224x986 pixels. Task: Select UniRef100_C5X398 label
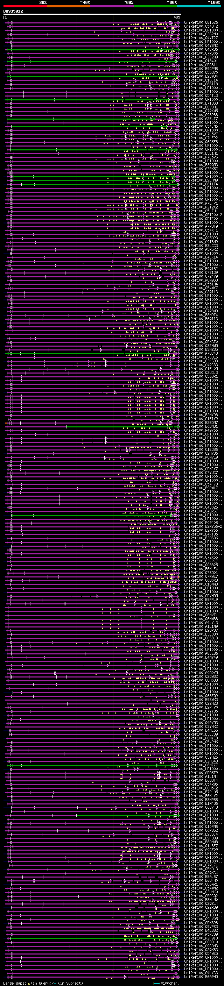(x=201, y=922)
